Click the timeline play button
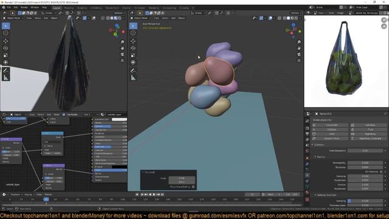389x219 pixels. point(154,195)
